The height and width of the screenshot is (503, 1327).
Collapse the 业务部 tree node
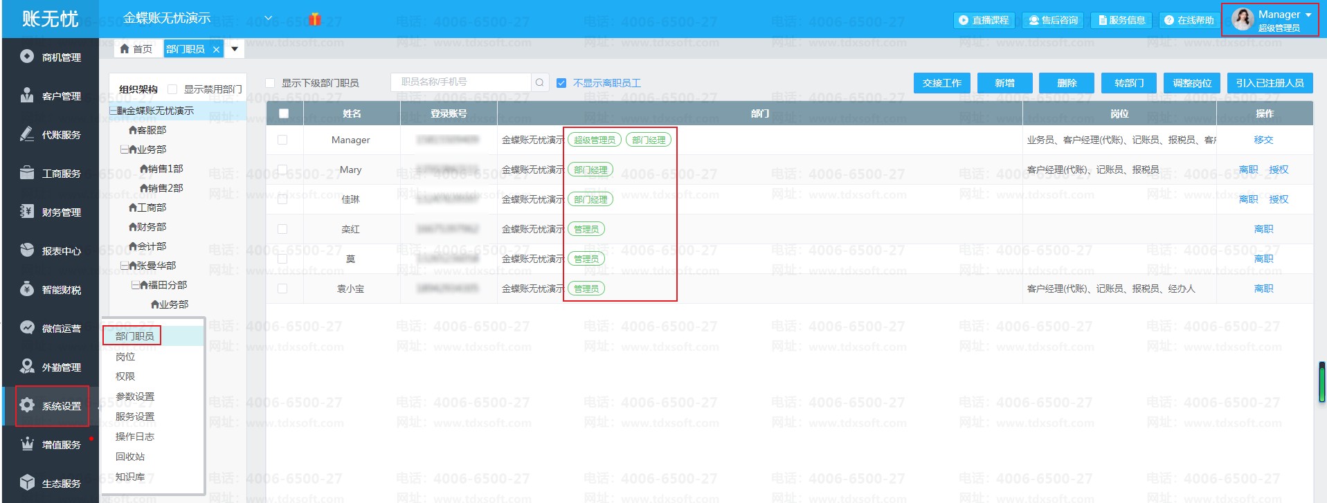point(124,149)
